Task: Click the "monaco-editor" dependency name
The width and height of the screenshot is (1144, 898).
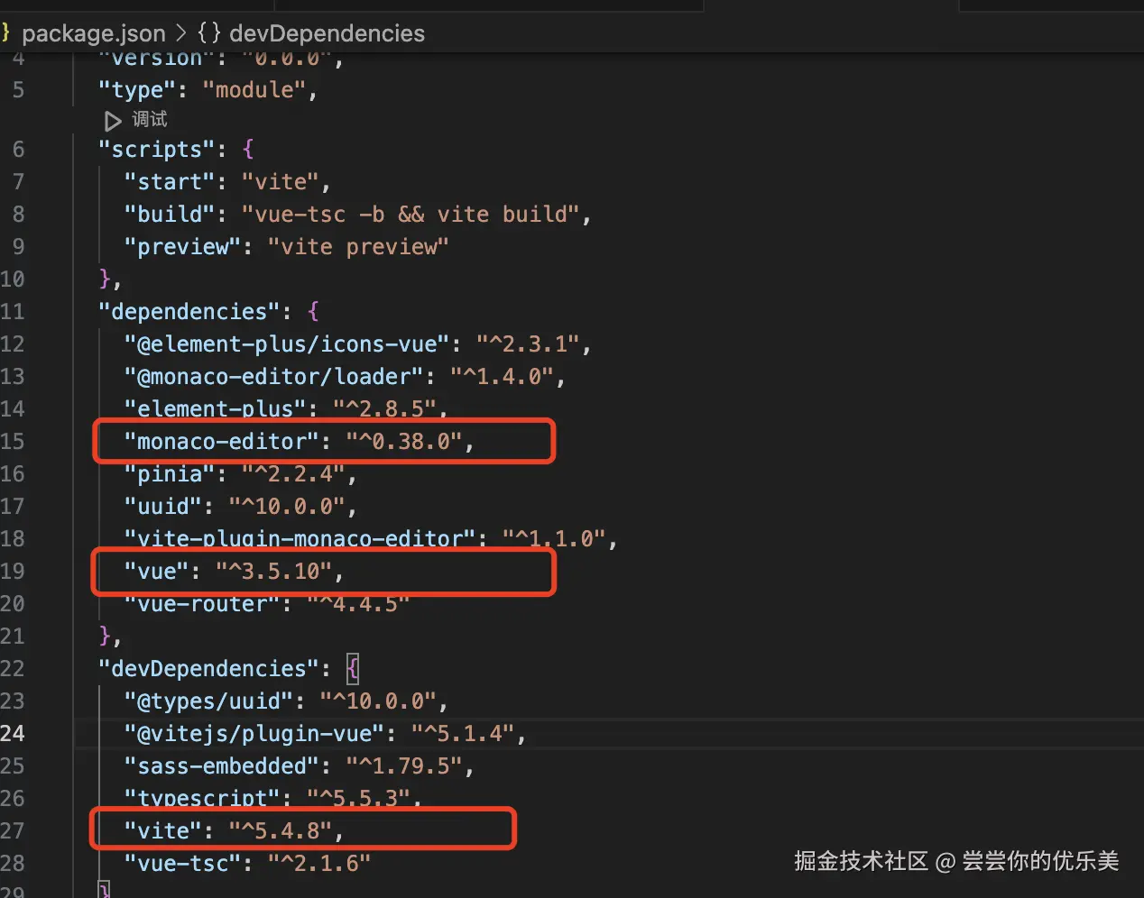Action: pyautogui.click(x=222, y=442)
